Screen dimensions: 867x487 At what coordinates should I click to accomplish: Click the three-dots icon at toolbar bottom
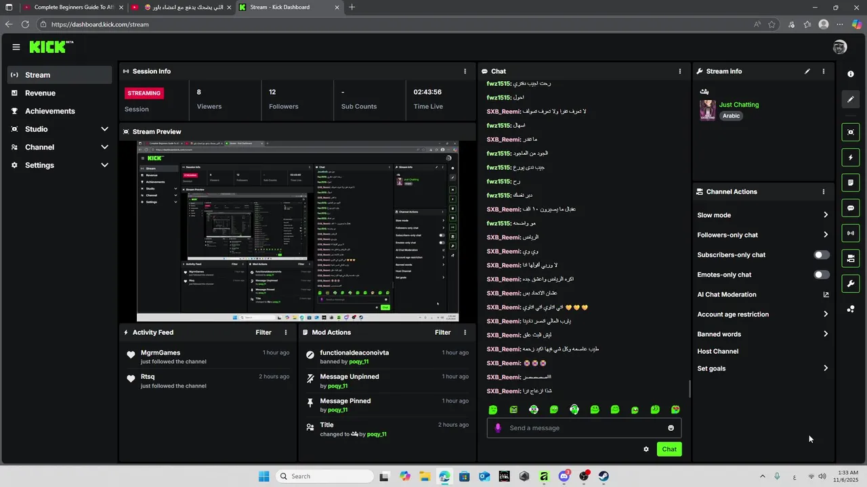tap(851, 309)
